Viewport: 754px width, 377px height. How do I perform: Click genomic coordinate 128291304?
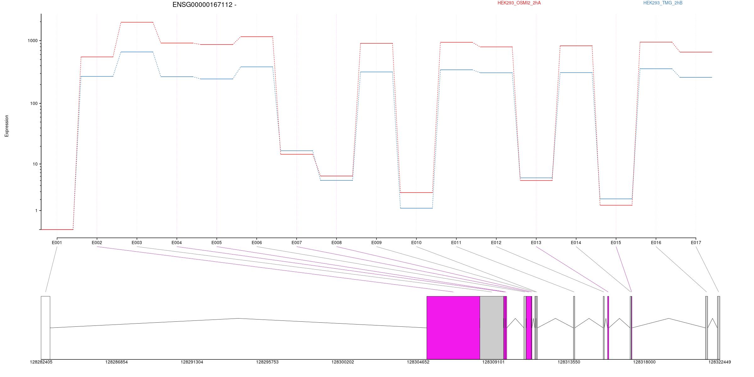click(192, 362)
